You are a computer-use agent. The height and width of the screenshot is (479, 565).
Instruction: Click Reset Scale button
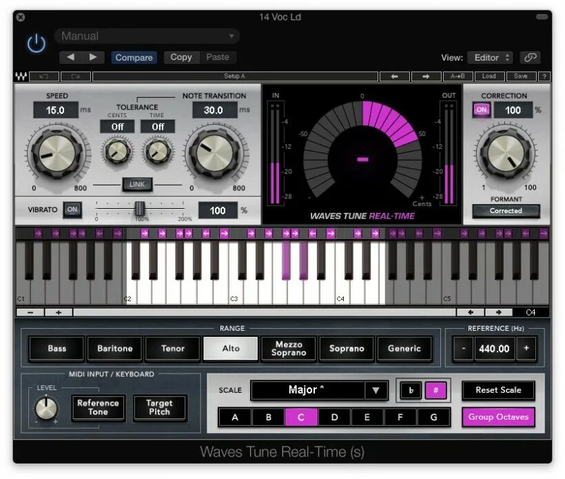point(498,390)
